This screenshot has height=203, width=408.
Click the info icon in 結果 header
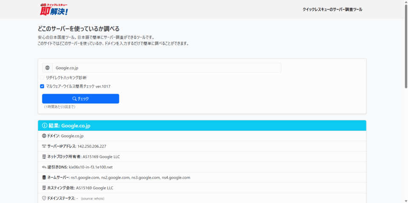pos(44,126)
